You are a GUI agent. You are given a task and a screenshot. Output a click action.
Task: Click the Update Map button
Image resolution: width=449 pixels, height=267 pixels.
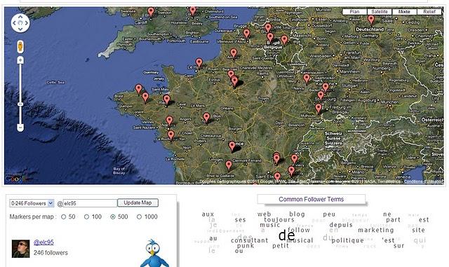138,203
